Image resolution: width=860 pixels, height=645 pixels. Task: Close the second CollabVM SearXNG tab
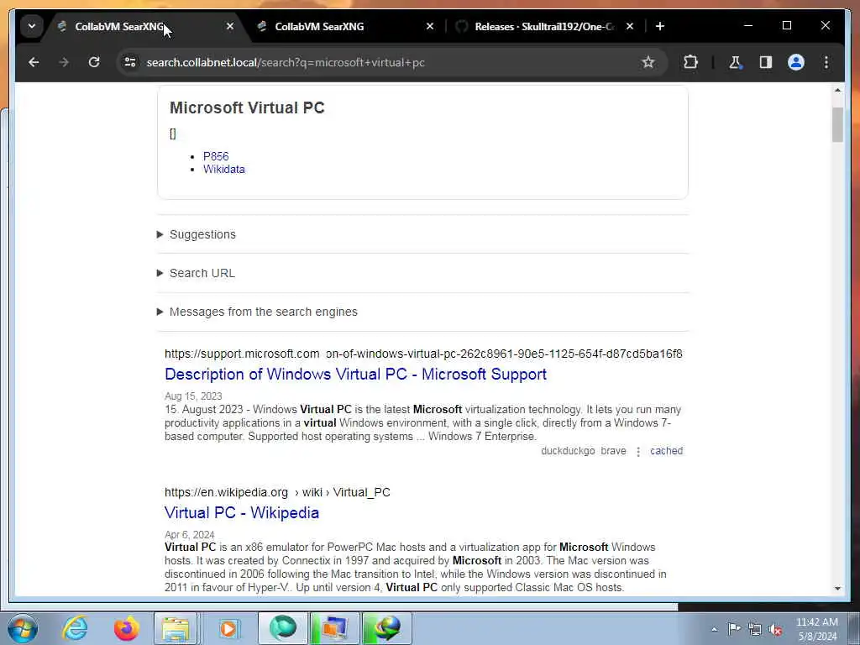tap(430, 26)
